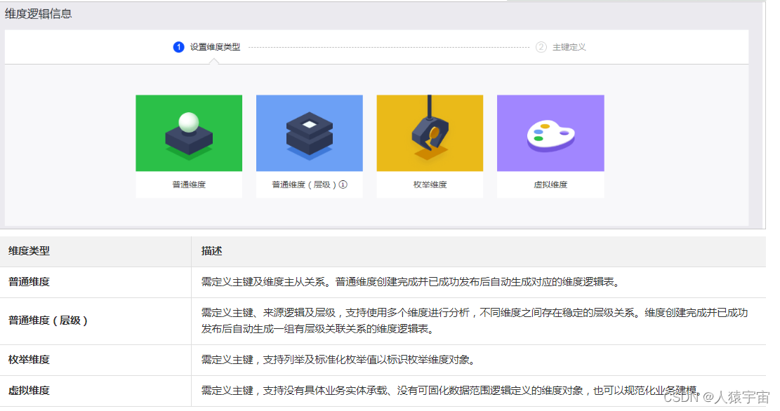Select the 普通维度（层级） card with stacked layers icon
The width and height of the screenshot is (780, 411).
pos(309,145)
